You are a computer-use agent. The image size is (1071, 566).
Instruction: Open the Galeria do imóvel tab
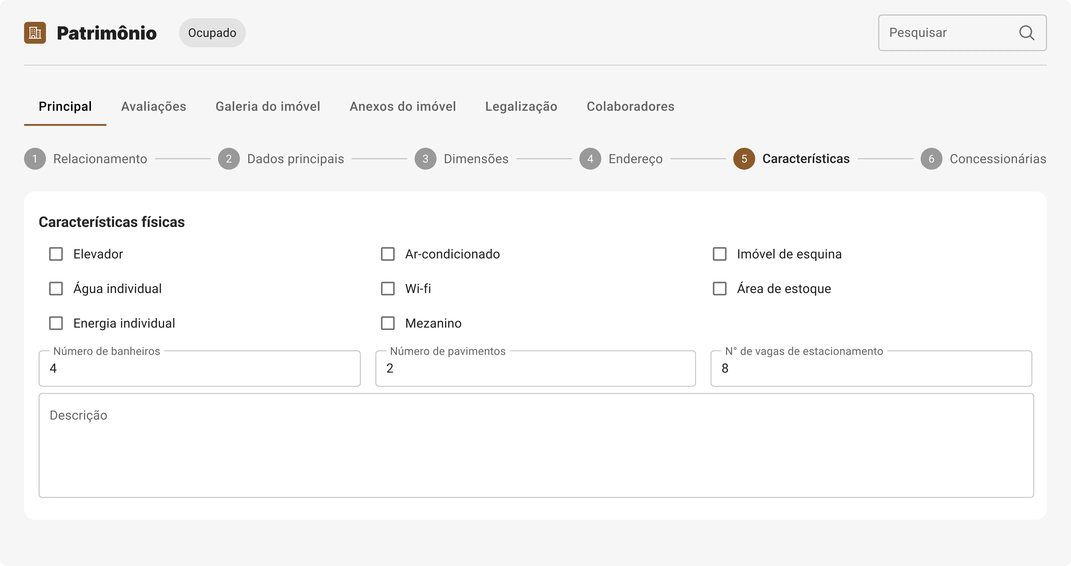point(268,107)
